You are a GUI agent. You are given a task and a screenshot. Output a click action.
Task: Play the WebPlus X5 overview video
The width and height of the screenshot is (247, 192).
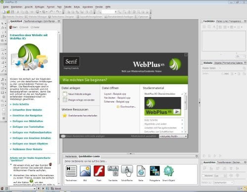tap(177, 112)
